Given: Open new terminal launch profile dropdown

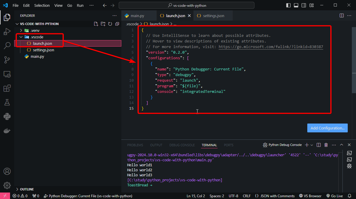Looking at the screenshot, I should click(312, 145).
